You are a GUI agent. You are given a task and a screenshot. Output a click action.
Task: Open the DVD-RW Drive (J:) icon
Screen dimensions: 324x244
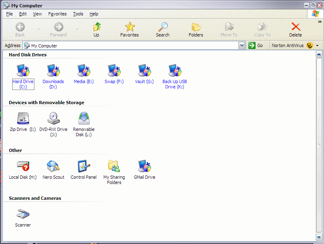tap(53, 118)
